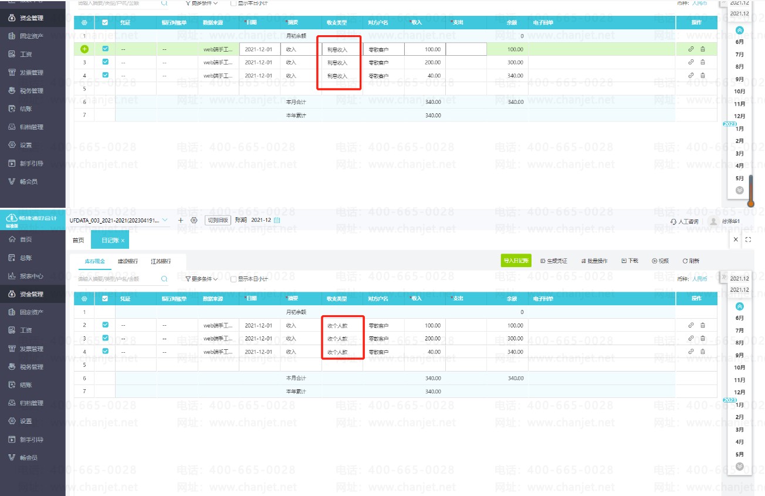
Task: Delete the 收个人款 entry with income 100.00
Action: point(703,325)
